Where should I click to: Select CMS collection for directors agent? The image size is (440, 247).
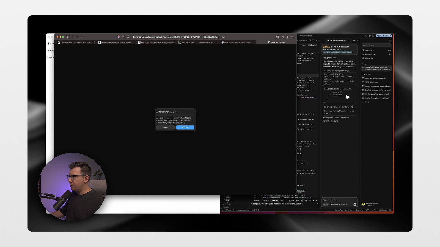click(376, 68)
